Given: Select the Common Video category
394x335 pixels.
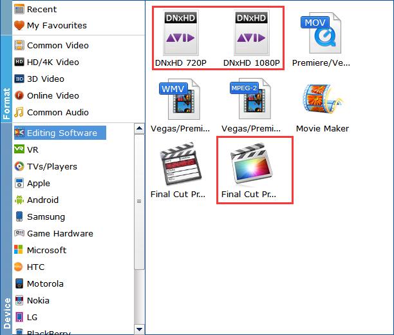Looking at the screenshot, I should (x=52, y=46).
